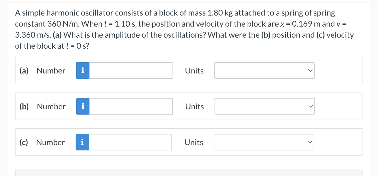Viewport: 378px width, 176px height.
Task: Click the chevron on part (a) Units selector
Action: click(x=310, y=70)
